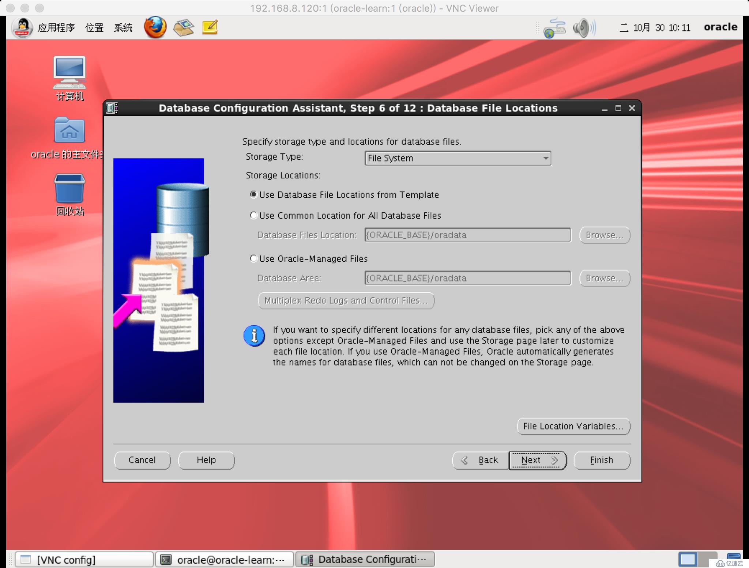
Task: Browse for Database Area
Action: click(605, 278)
